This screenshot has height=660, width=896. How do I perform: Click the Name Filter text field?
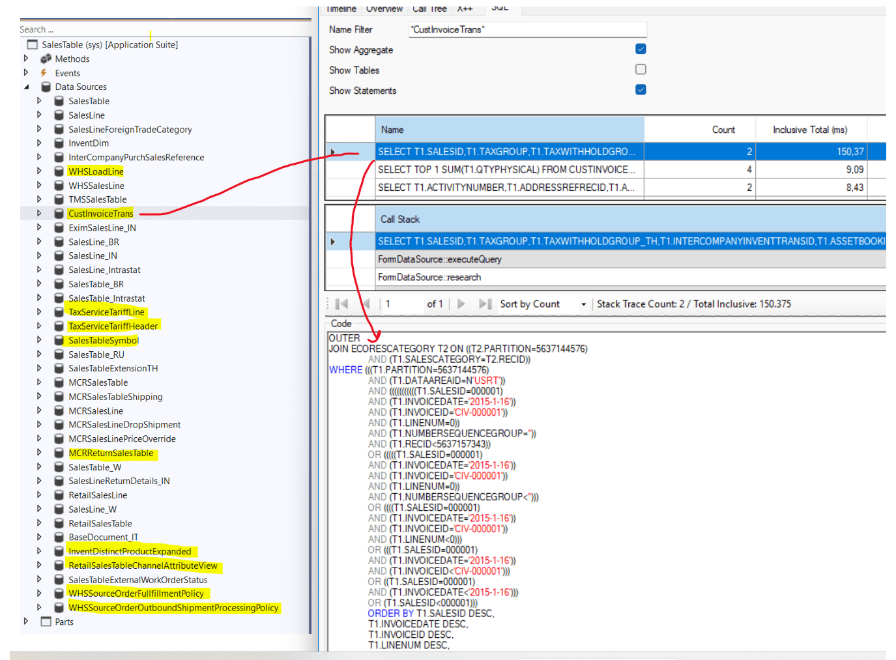pyautogui.click(x=527, y=29)
